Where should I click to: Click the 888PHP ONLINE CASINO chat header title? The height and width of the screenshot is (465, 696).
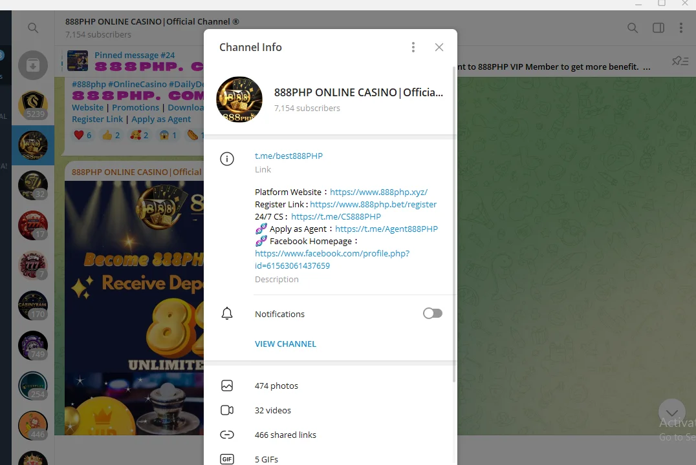[152, 22]
